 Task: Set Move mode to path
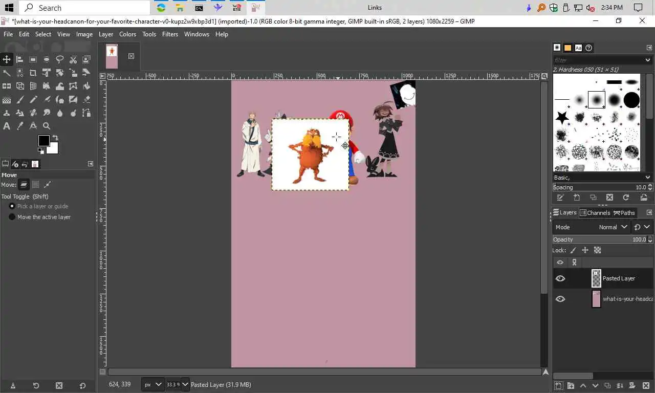point(48,185)
